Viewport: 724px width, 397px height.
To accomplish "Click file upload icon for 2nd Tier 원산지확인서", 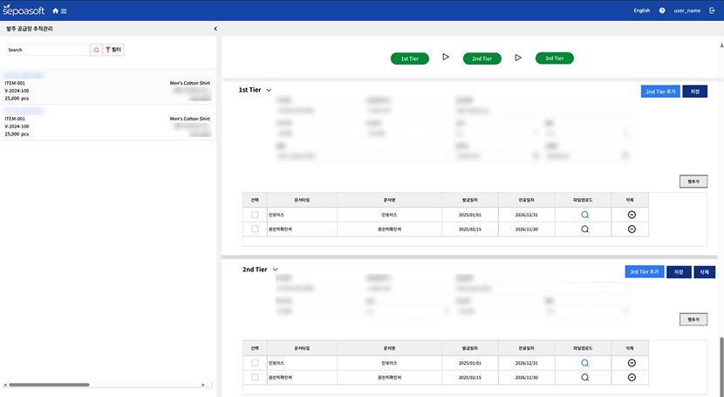I will tap(585, 377).
